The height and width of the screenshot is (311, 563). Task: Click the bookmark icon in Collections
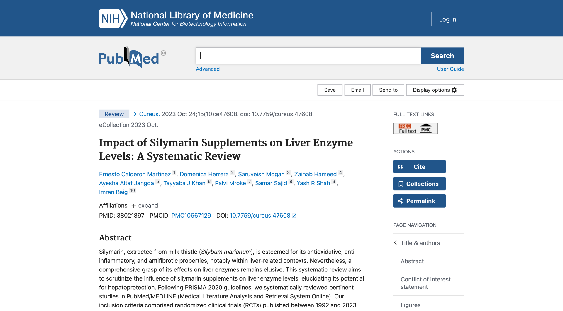(401, 184)
